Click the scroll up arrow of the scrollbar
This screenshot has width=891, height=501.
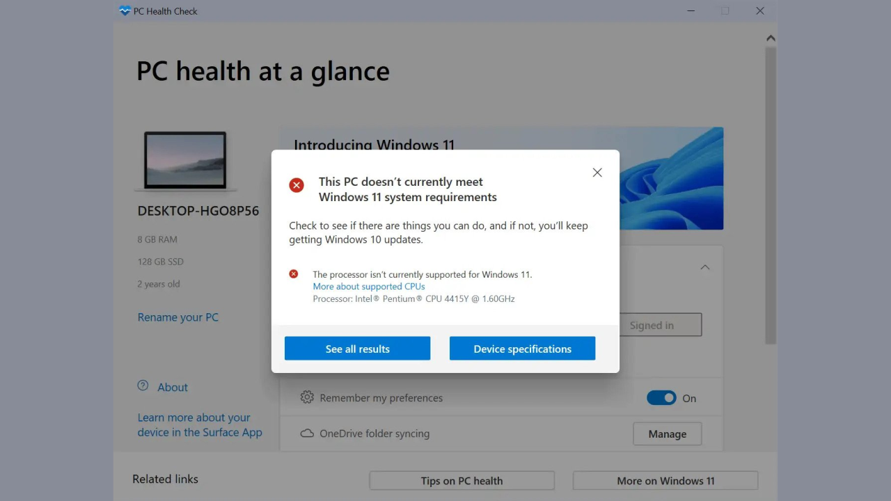coord(771,38)
